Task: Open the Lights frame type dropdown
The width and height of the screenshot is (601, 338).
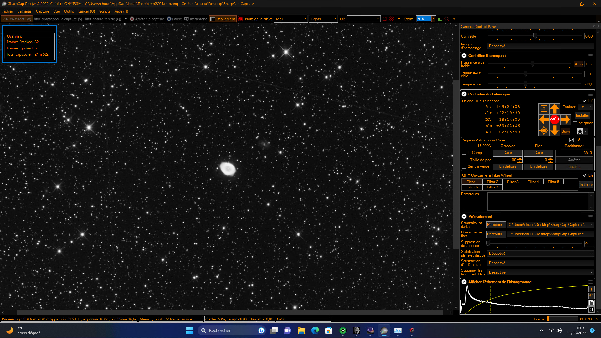Action: (x=323, y=19)
